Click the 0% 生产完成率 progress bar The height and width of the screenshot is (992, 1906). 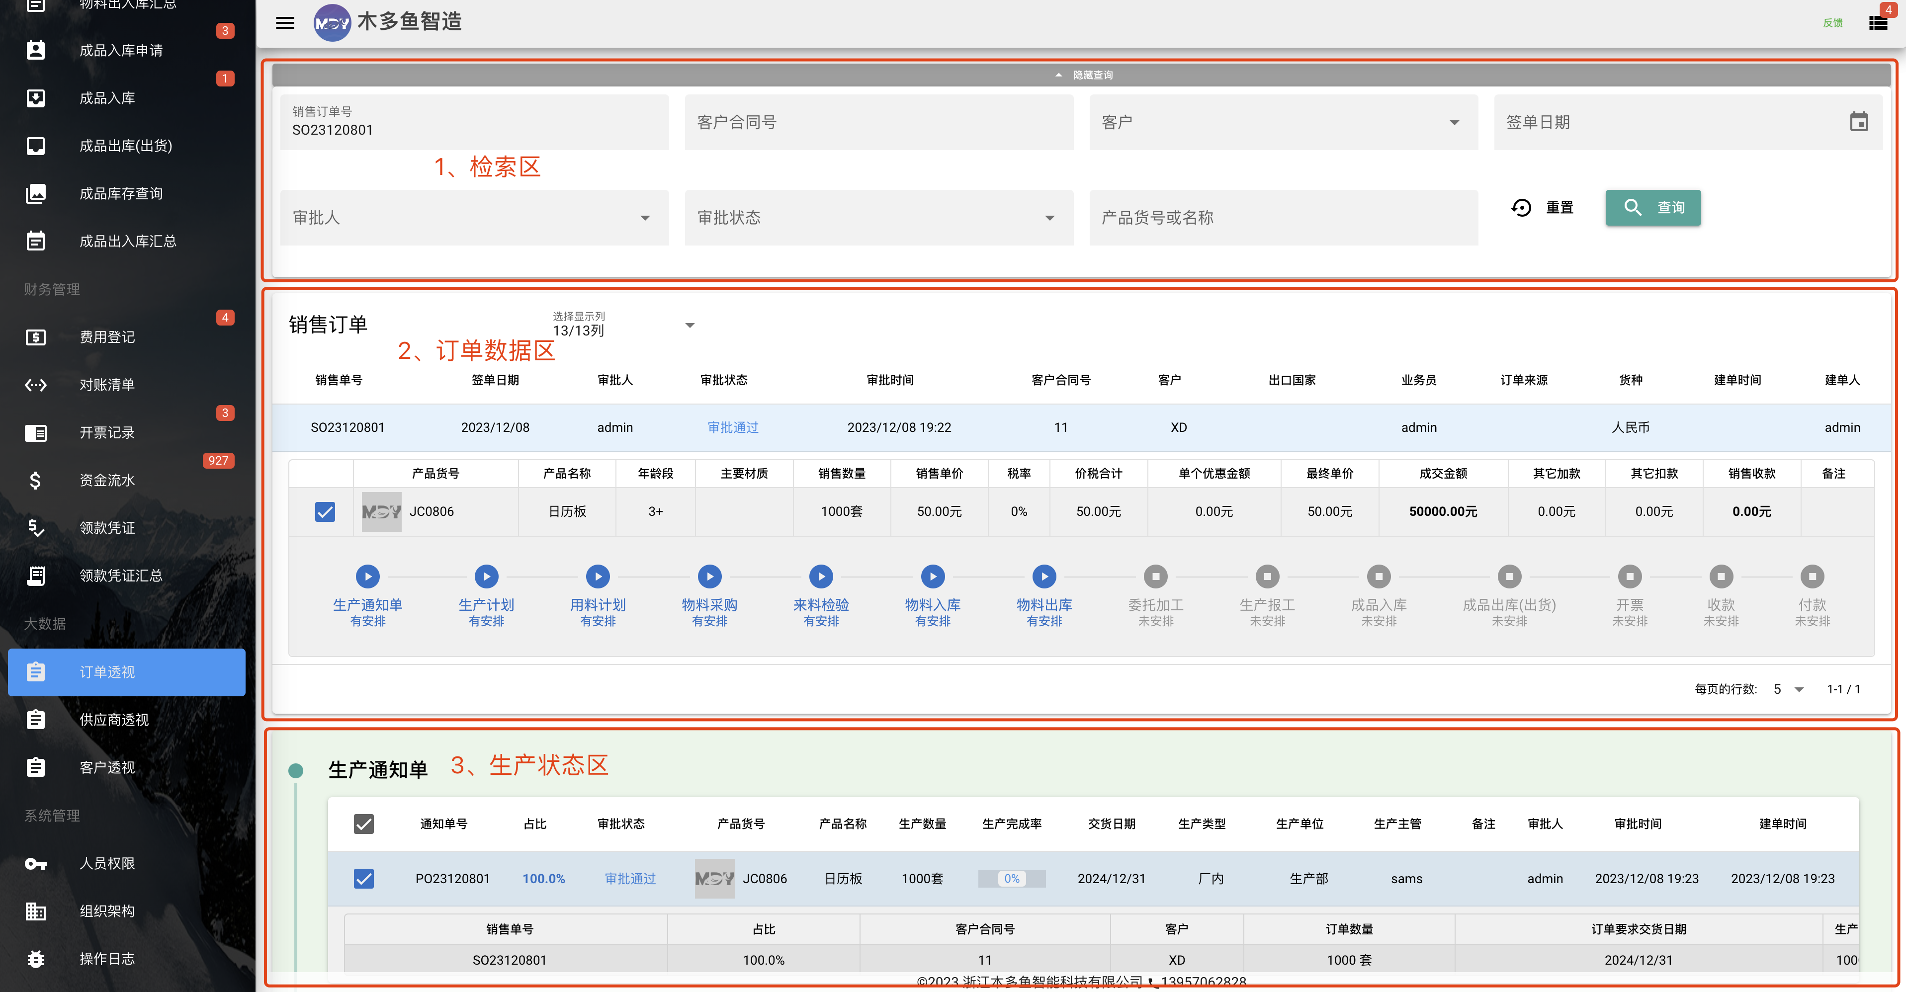pos(1012,878)
